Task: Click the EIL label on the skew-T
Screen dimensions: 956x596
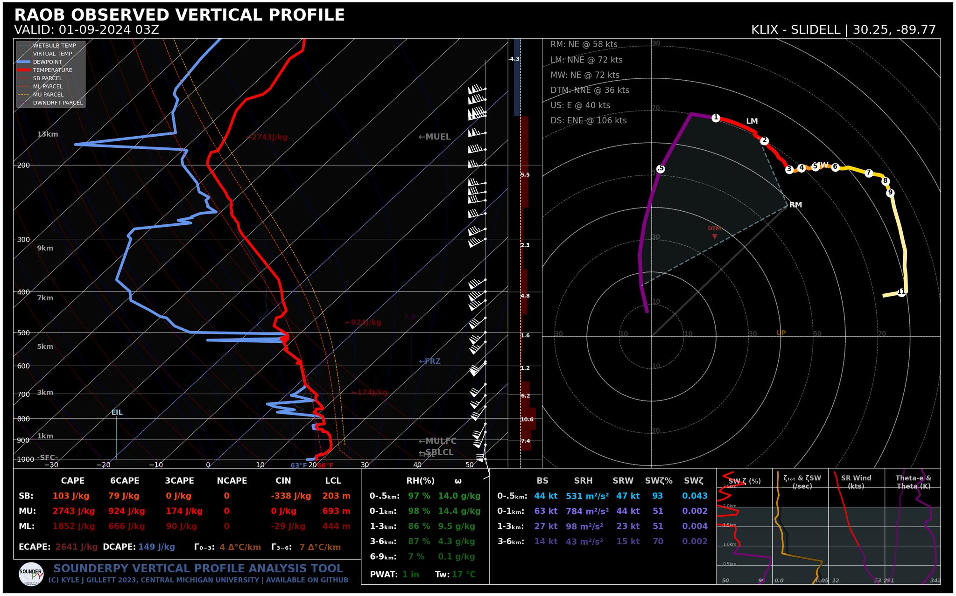Action: tap(117, 412)
